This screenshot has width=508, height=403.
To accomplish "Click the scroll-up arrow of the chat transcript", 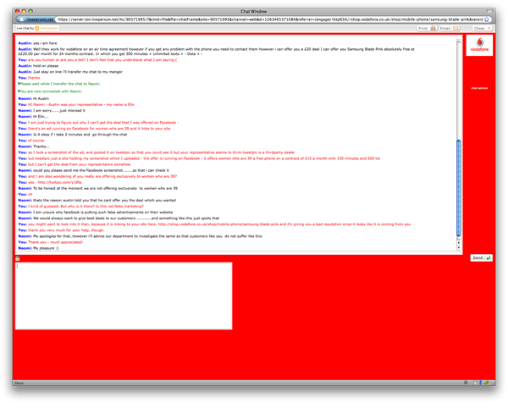I will click(458, 243).
